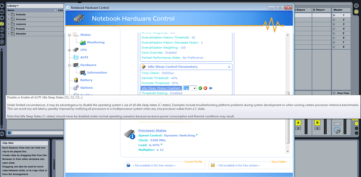Select Monitoring in the navigation tree

coord(96,42)
